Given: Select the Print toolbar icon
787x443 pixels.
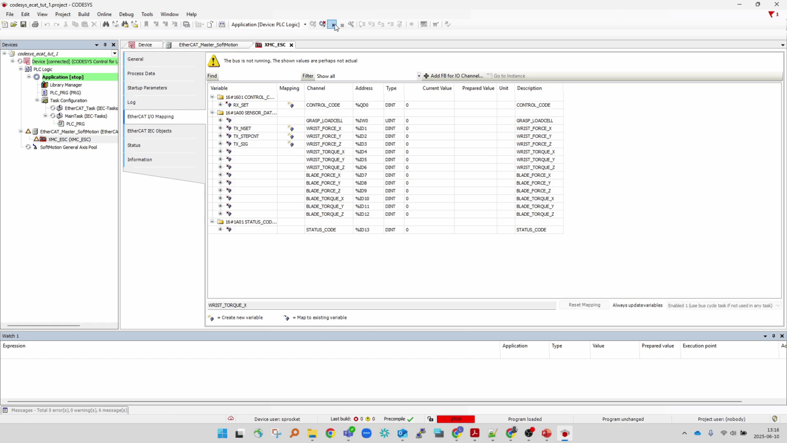Looking at the screenshot, I should click(x=35, y=24).
